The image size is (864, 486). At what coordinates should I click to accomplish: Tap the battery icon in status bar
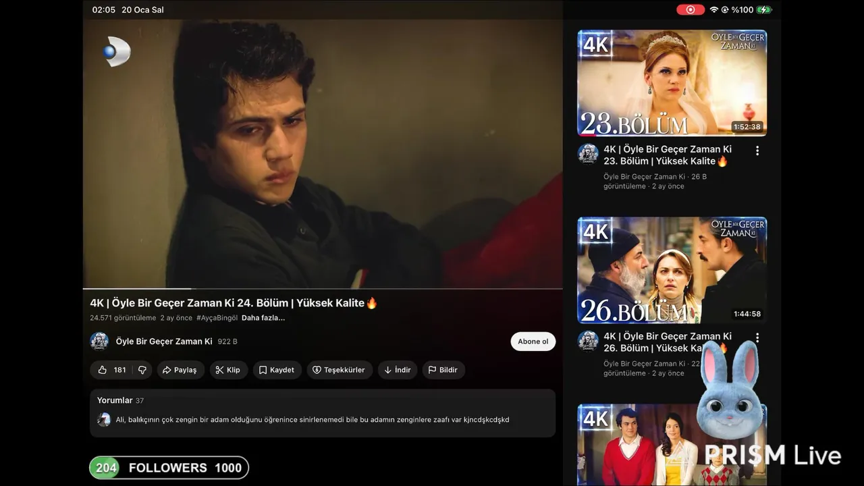[x=764, y=9]
